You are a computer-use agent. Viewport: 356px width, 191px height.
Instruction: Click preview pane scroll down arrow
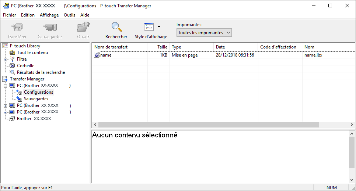[x=352, y=180]
